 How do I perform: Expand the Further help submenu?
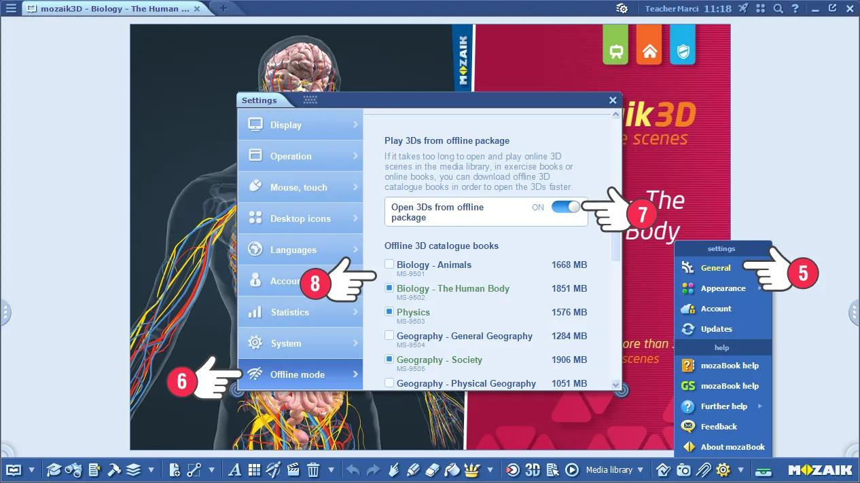723,406
